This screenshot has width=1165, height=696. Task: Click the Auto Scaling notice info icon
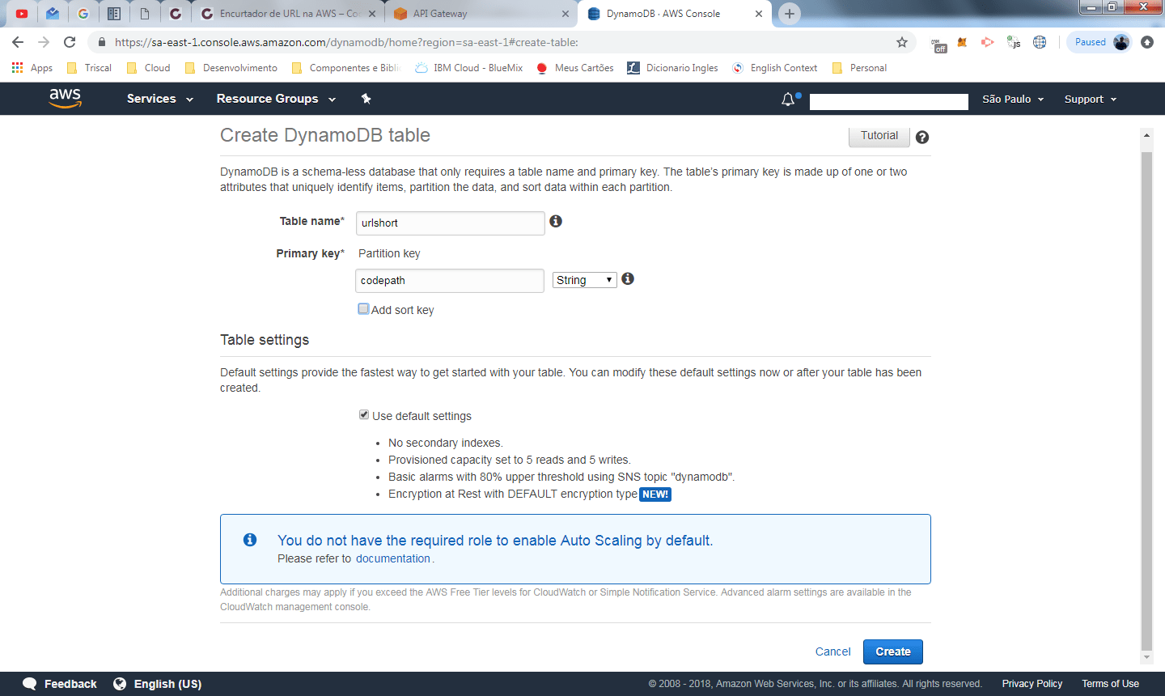[250, 539]
